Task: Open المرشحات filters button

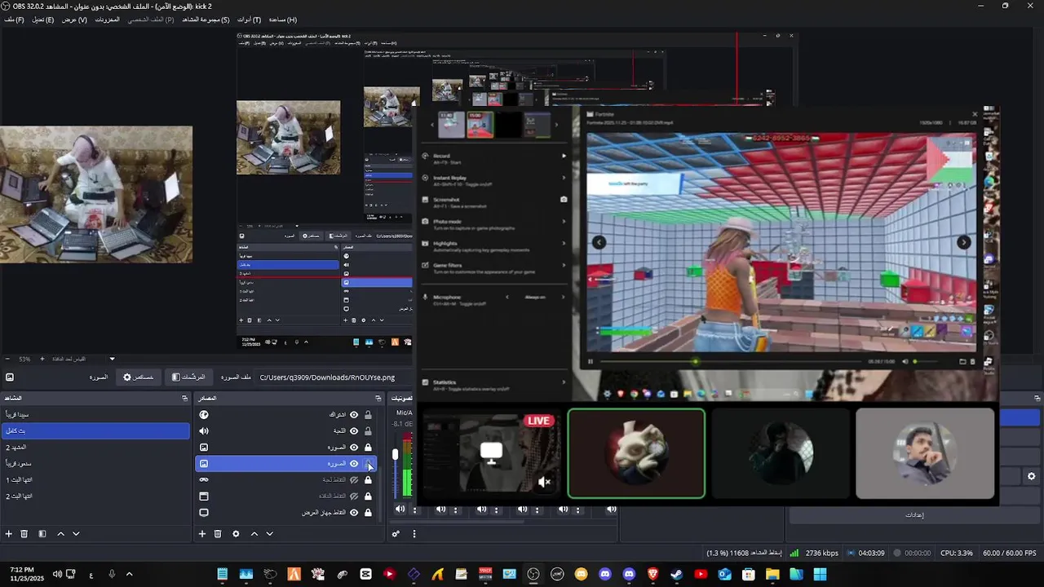Action: [188, 377]
